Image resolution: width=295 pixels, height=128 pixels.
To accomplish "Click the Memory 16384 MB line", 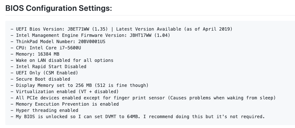I will pos(35,54).
